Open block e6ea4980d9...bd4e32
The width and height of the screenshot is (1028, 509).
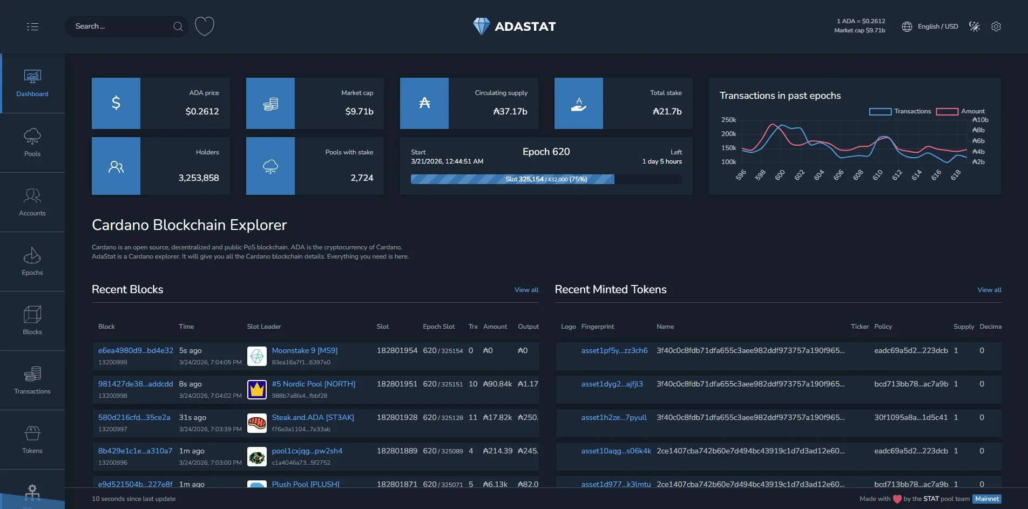click(136, 350)
